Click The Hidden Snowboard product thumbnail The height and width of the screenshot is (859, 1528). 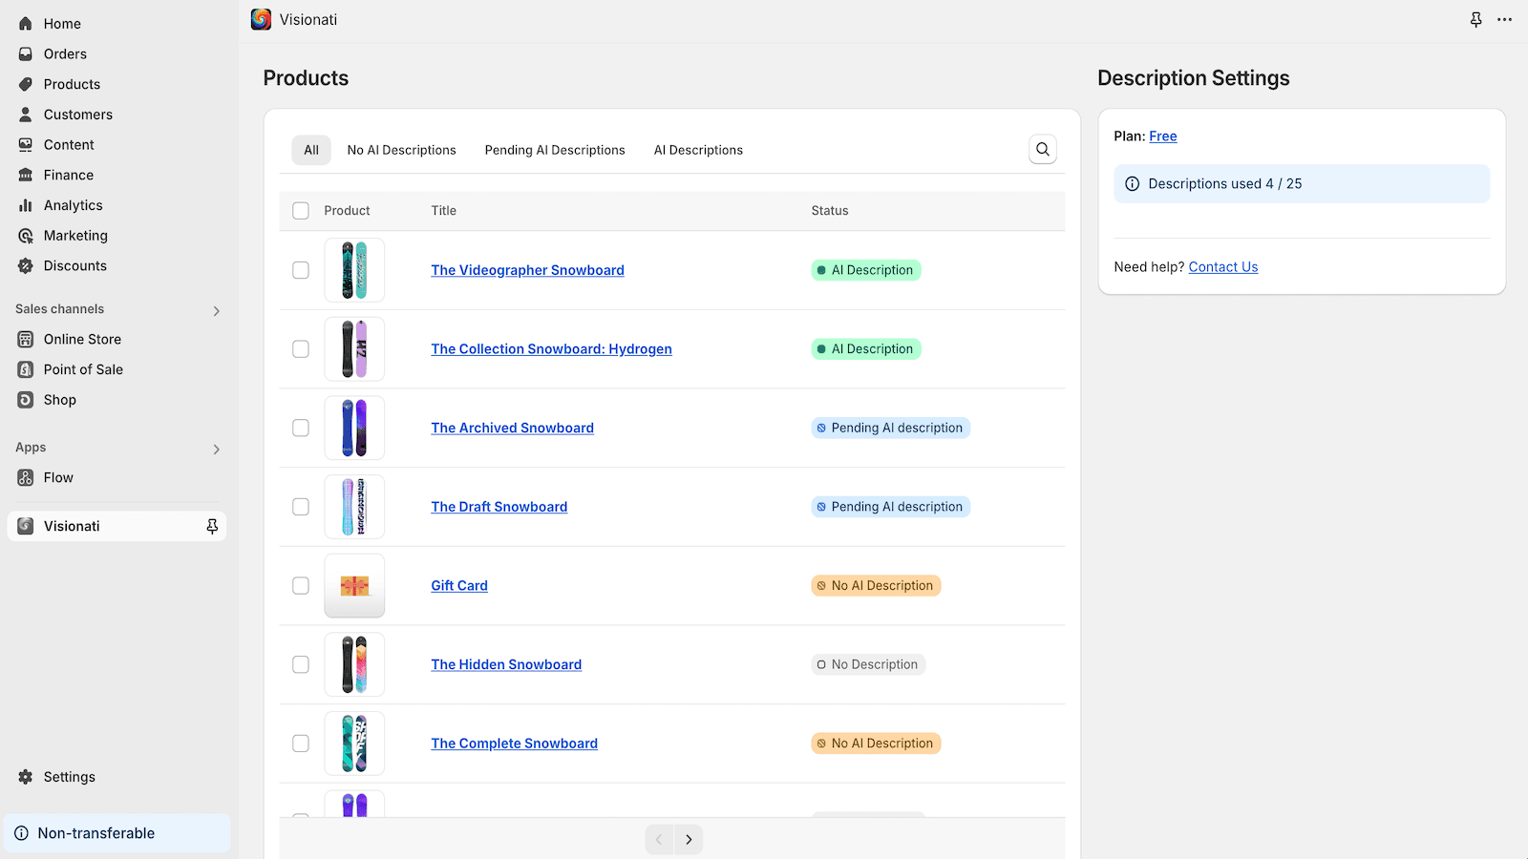coord(354,664)
